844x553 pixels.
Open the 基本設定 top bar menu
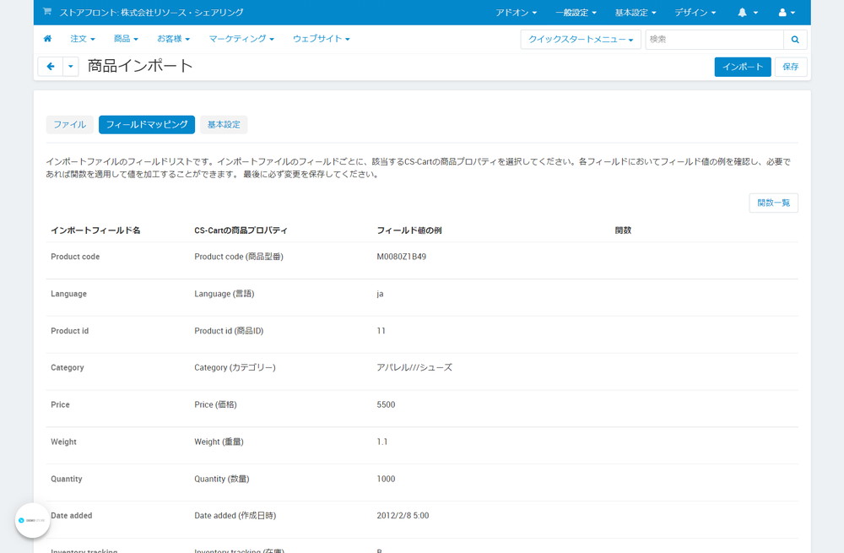click(x=636, y=13)
